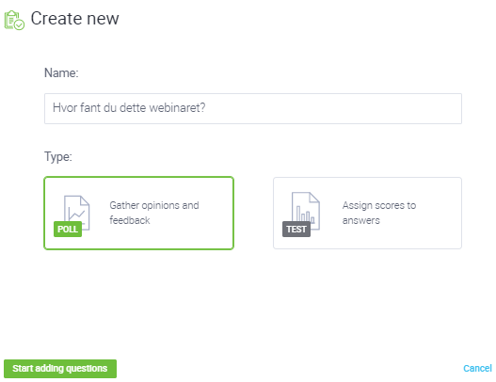Click the "Type:" label
Image resolution: width=496 pixels, height=382 pixels.
[x=58, y=156]
